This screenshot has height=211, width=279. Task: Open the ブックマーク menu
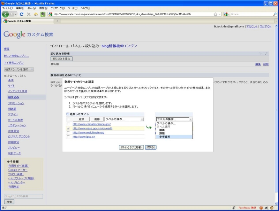click(x=58, y=8)
